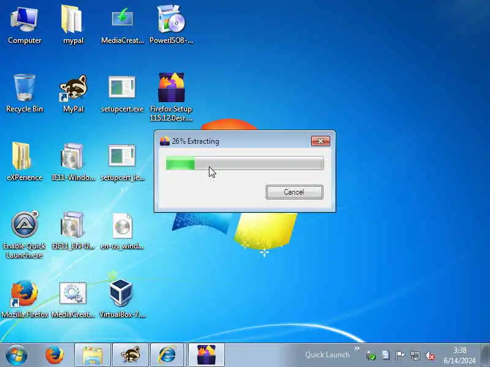
Task: Click the dialog title 26% Extracting
Action: [195, 141]
